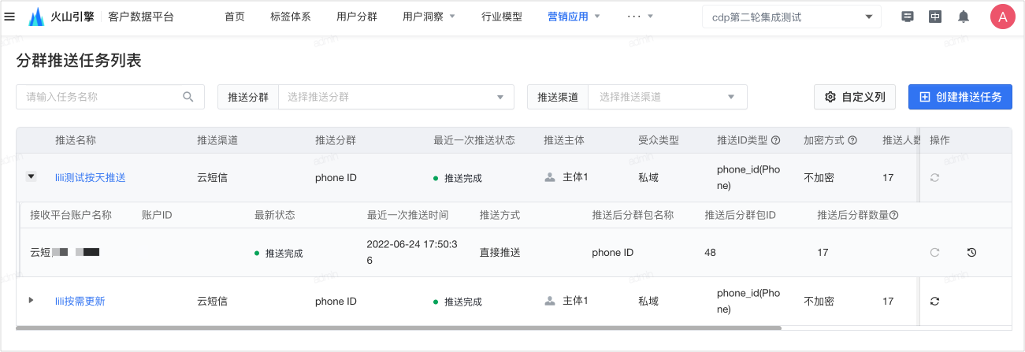
Task: View push history for 云短 account row
Action: (x=971, y=253)
